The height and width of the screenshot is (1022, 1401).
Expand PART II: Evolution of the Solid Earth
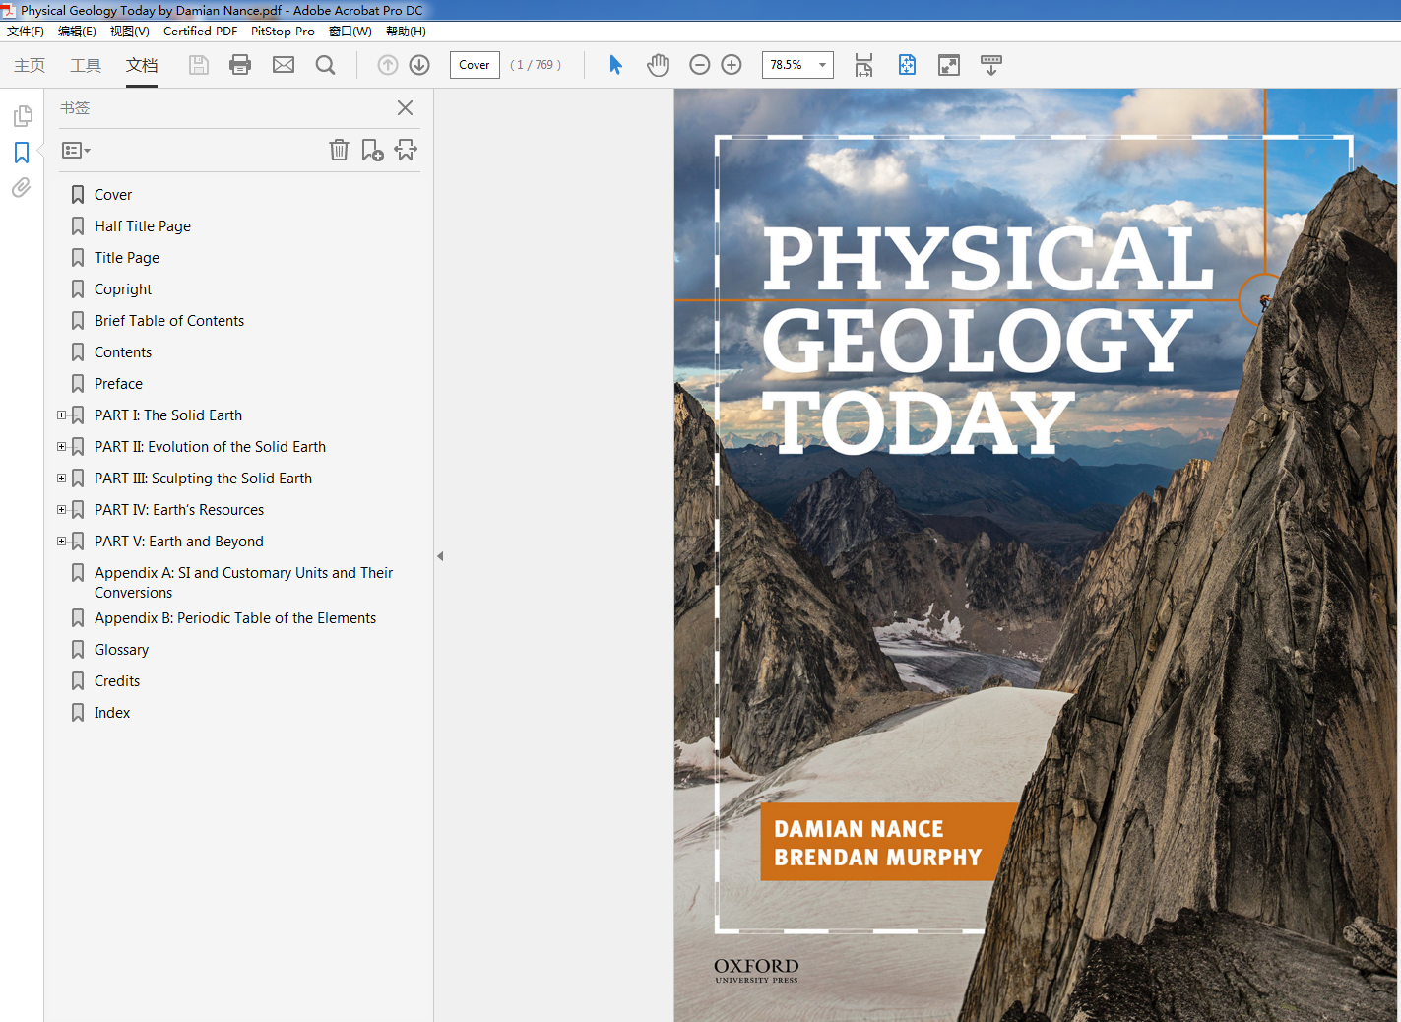pyautogui.click(x=61, y=447)
